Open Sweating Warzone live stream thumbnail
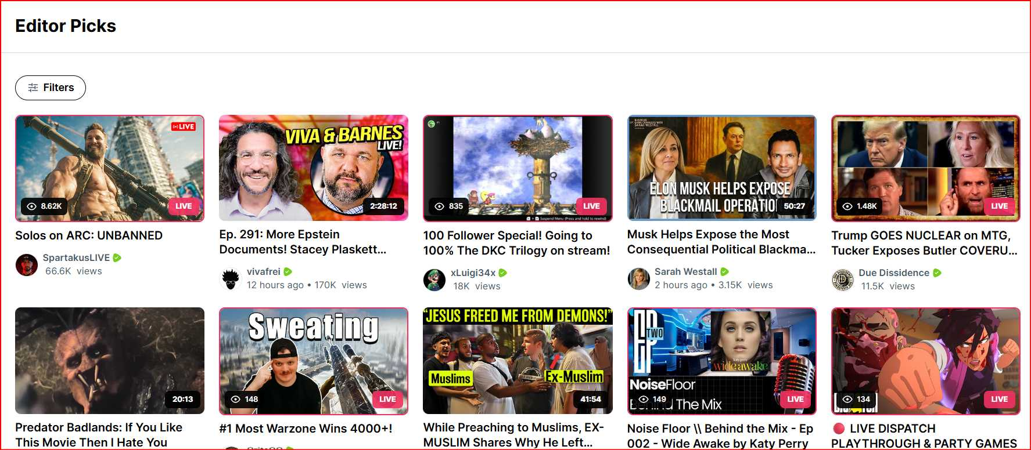The height and width of the screenshot is (450, 1031). pos(314,361)
